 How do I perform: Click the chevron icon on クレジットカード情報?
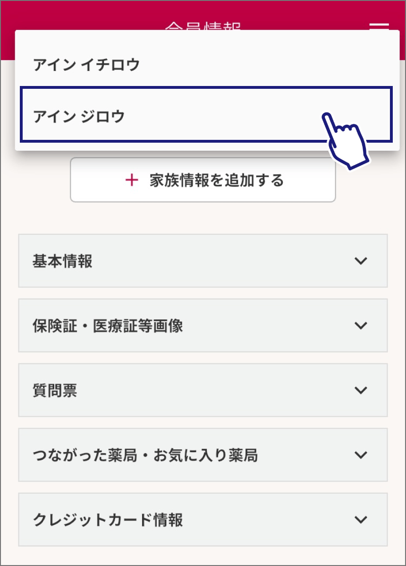tap(361, 520)
